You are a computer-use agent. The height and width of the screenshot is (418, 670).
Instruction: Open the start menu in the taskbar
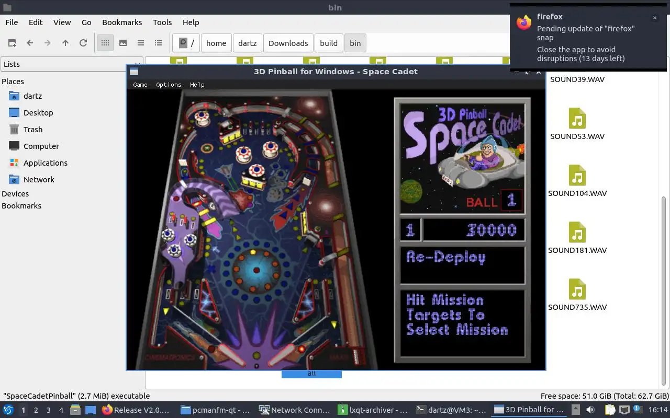(x=8, y=410)
